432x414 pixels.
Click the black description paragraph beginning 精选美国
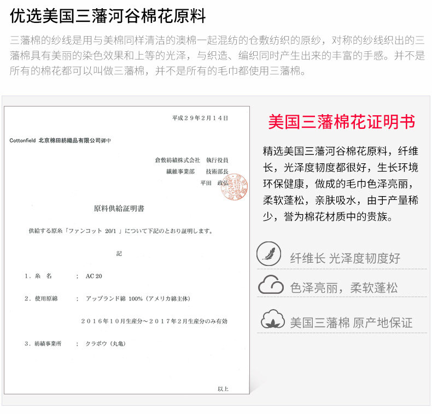pos(341,184)
